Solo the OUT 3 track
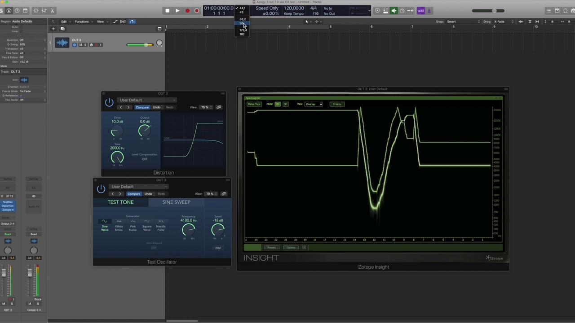 tap(85, 45)
